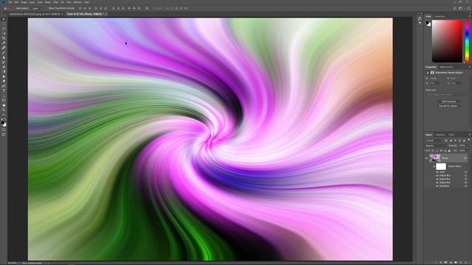Select the Horizontal Type tool

tap(4, 91)
